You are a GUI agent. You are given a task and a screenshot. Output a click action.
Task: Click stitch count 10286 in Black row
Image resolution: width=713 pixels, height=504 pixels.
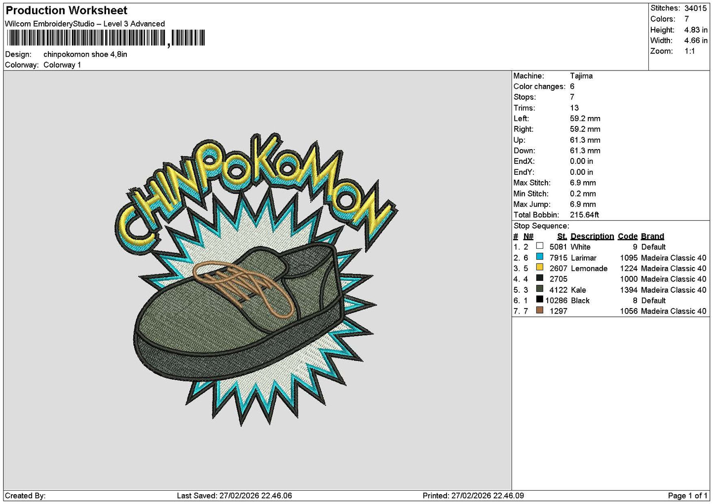coord(556,301)
